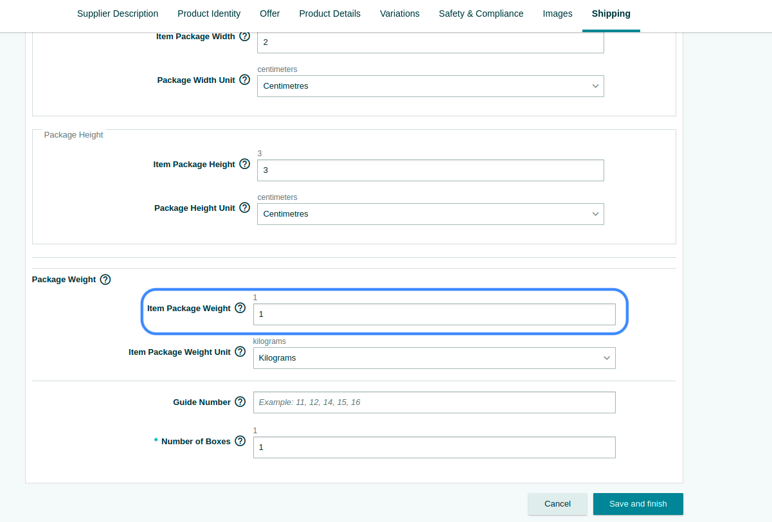
Task: Open help icon for Number of Boxes
Action: pyautogui.click(x=240, y=441)
